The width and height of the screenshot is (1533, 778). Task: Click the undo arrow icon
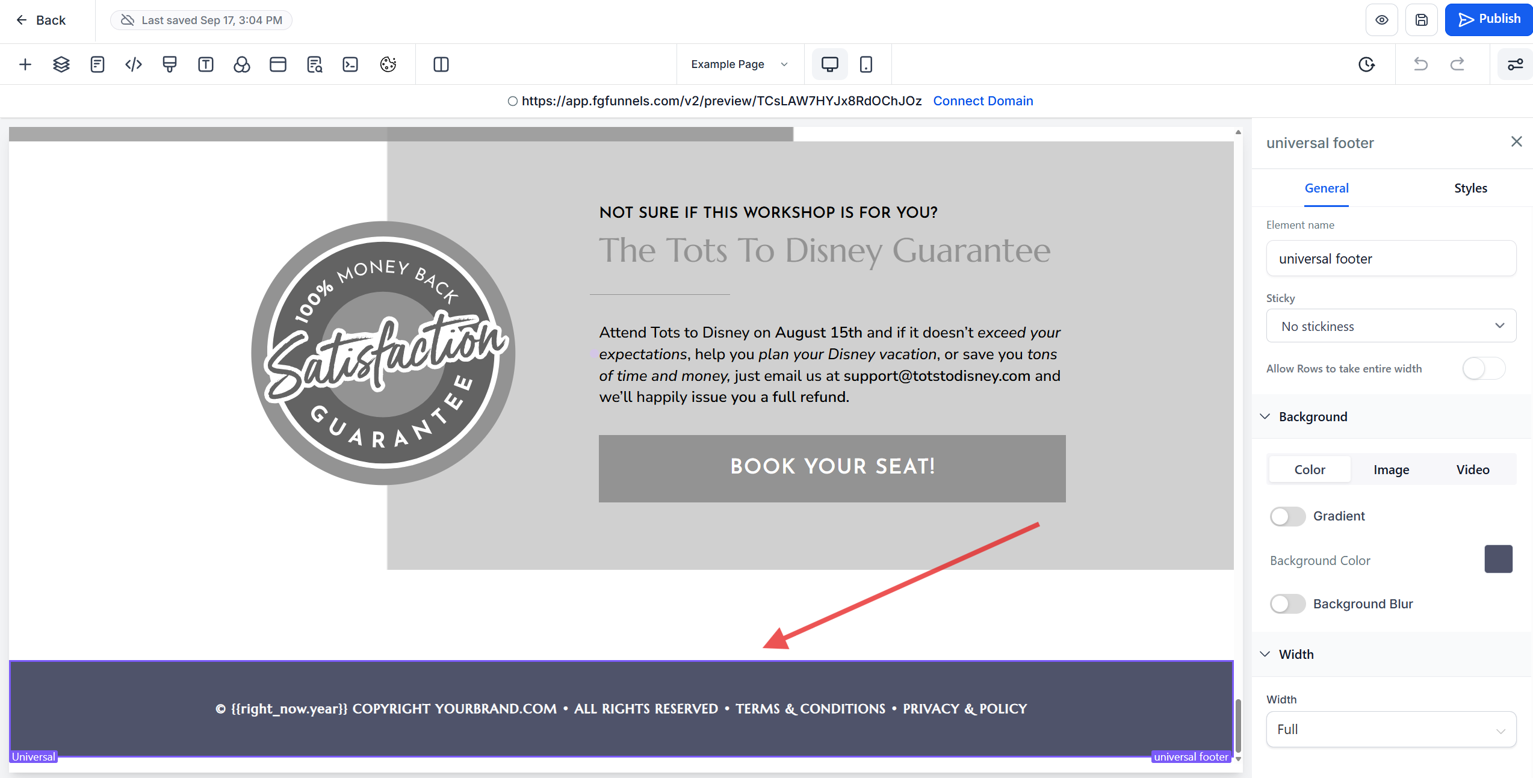1420,64
